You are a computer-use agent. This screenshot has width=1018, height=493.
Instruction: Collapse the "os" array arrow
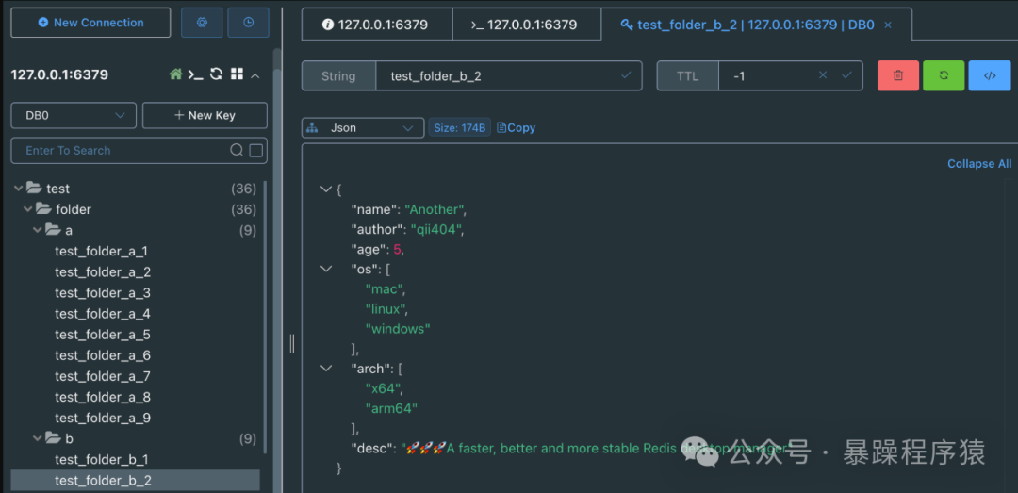click(326, 269)
